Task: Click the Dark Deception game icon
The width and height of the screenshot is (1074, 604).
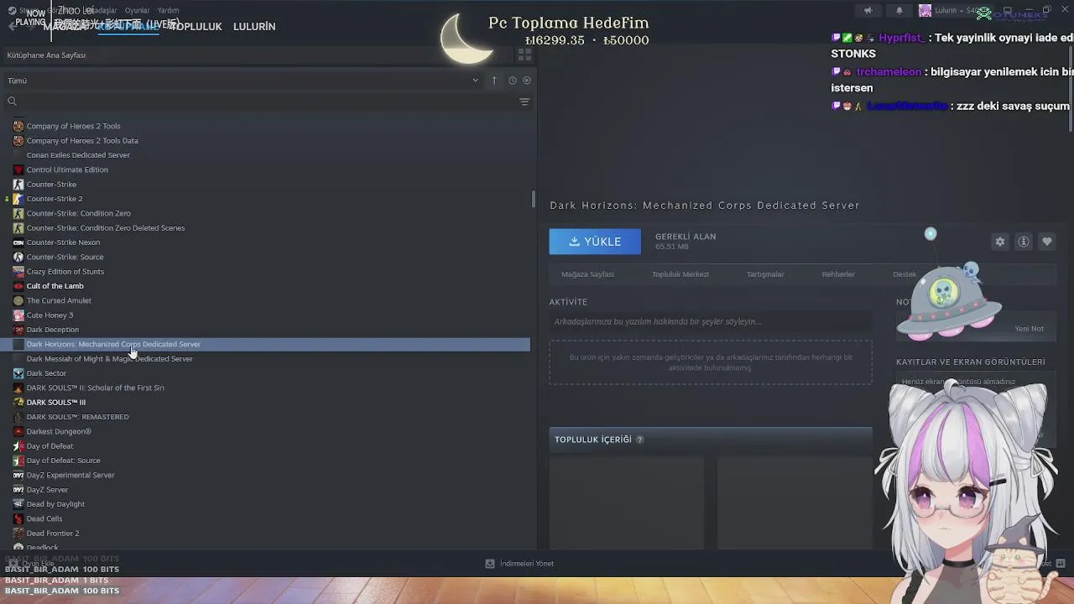Action: [x=18, y=330]
